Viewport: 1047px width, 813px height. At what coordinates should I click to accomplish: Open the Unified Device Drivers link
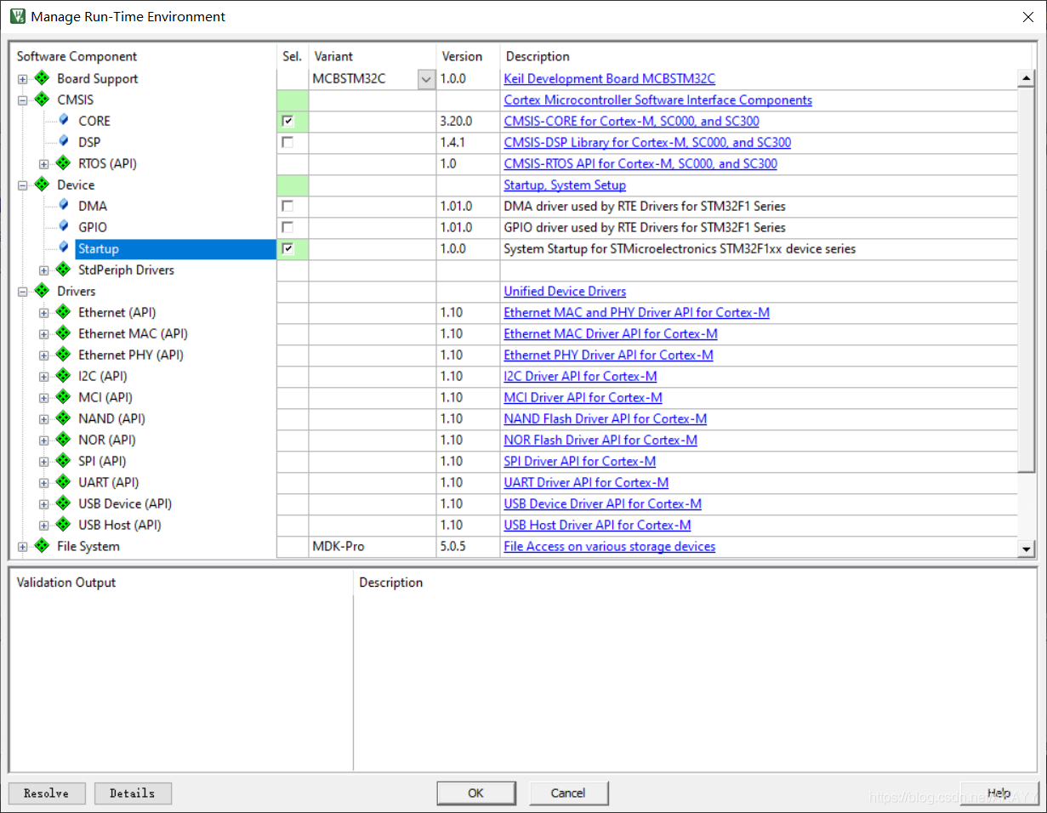565,292
